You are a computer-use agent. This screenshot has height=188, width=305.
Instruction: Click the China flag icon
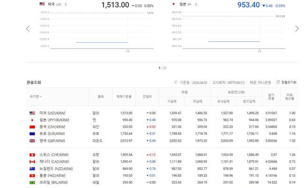pos(32,127)
